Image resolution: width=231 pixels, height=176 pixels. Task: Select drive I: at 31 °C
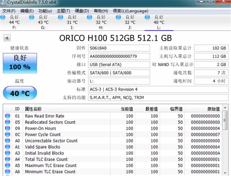[72, 22]
